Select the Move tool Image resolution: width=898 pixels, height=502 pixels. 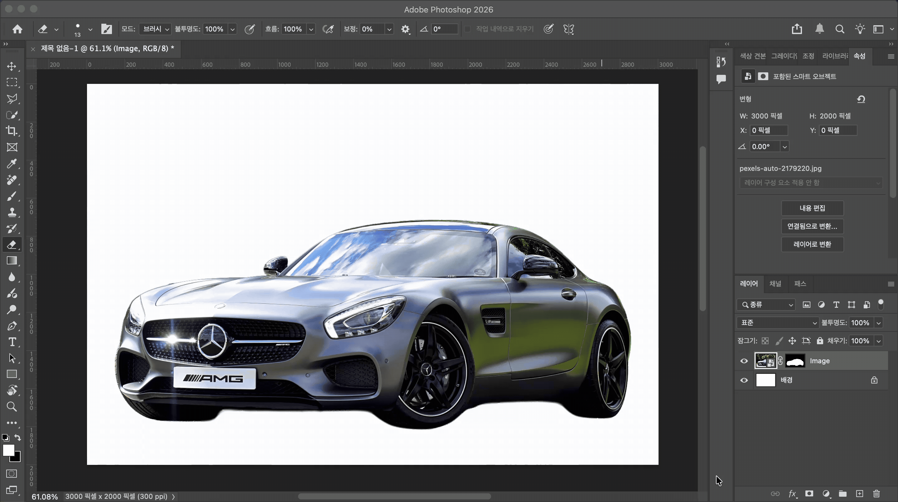coord(12,66)
